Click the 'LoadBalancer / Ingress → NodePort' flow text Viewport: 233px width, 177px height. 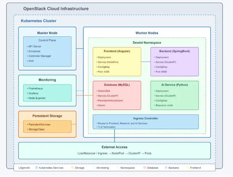coord(101,153)
